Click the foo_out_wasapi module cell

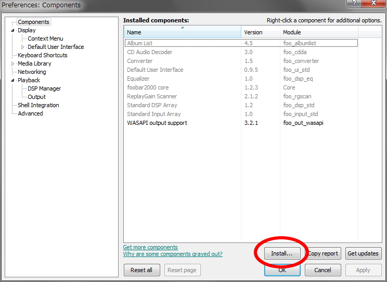[x=303, y=123]
